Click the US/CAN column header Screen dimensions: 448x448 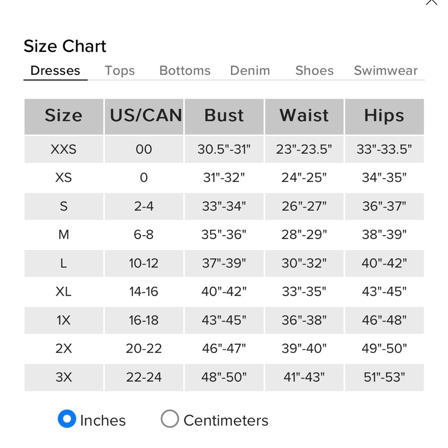tap(144, 116)
